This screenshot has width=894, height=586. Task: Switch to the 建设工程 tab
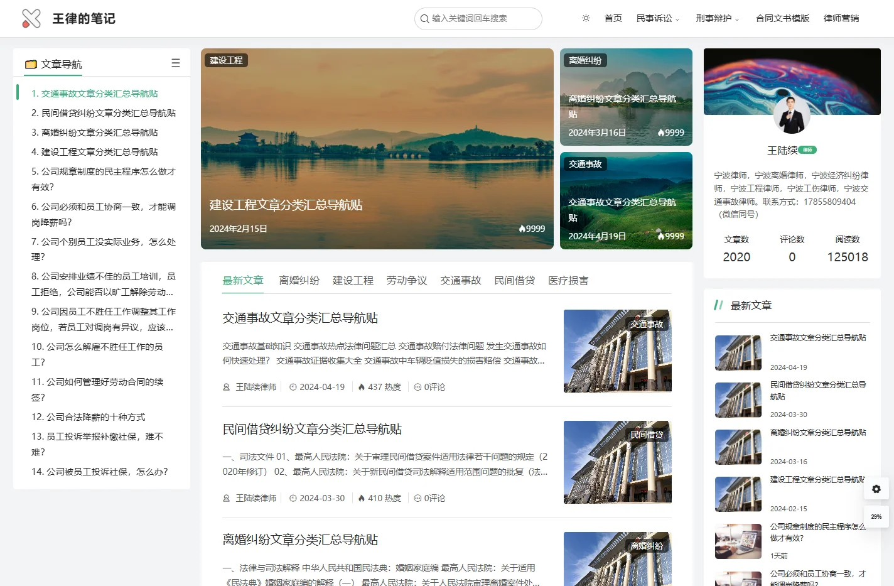[x=353, y=281]
